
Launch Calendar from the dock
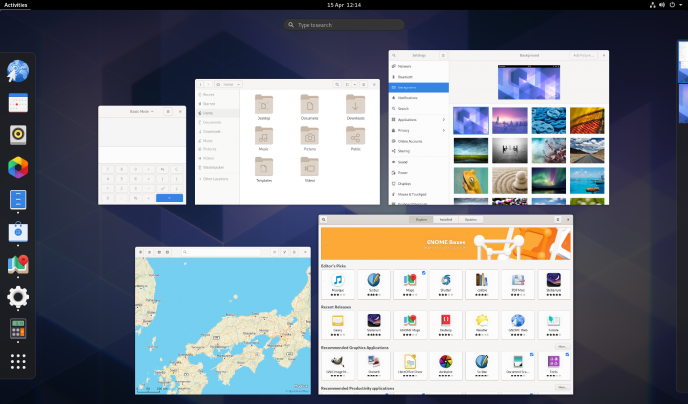click(18, 103)
